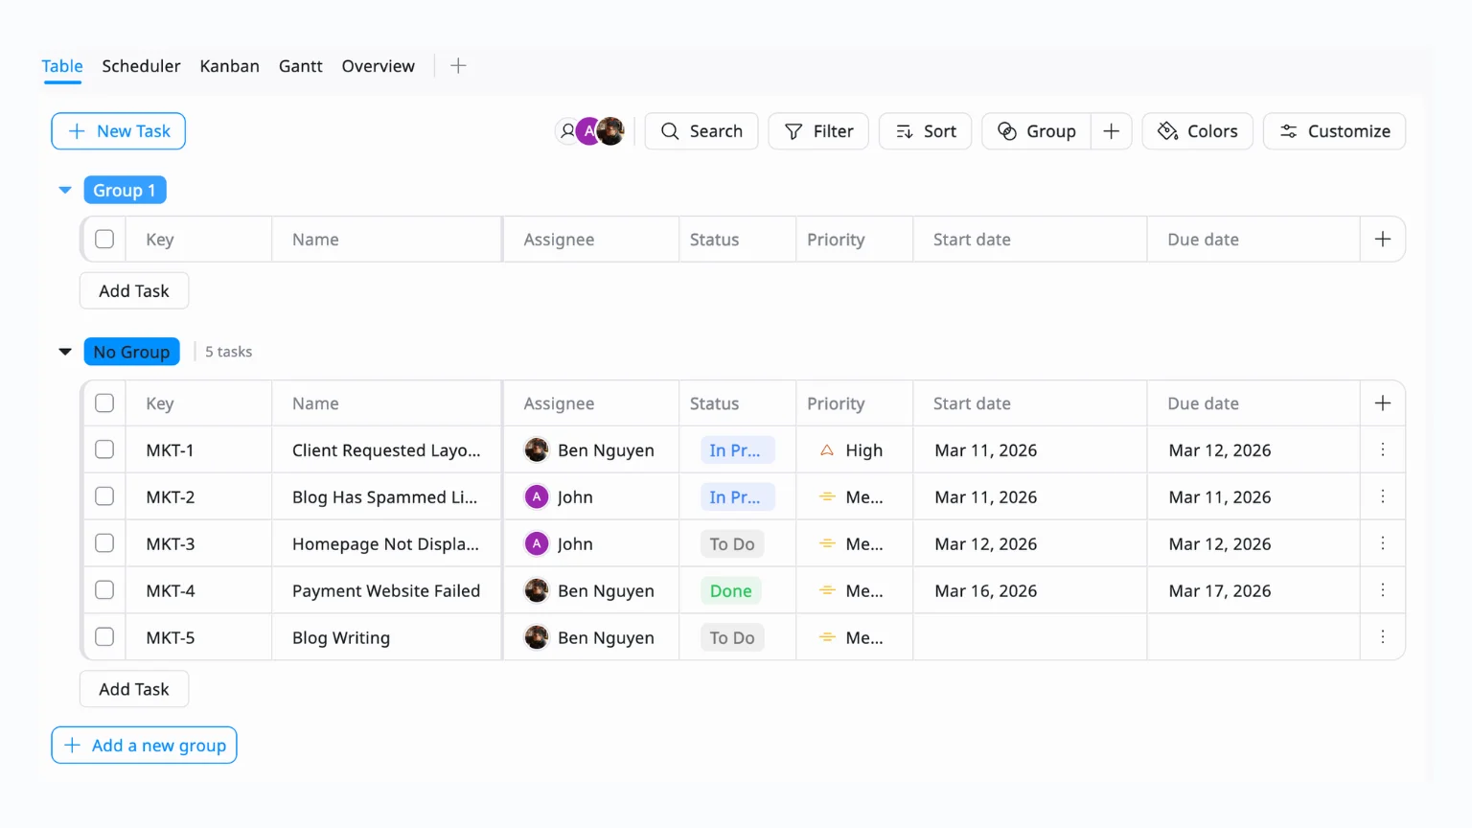Click the plus icon next to Group button
This screenshot has height=828, width=1472.
1111,131
